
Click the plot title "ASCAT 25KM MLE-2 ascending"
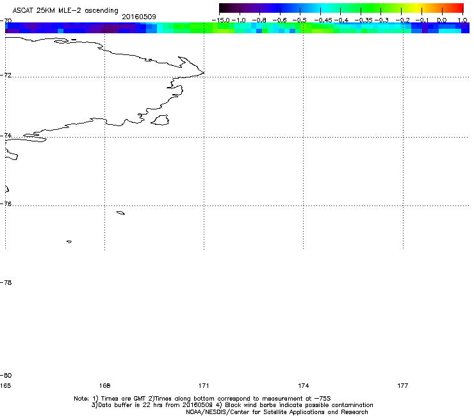[x=65, y=10]
